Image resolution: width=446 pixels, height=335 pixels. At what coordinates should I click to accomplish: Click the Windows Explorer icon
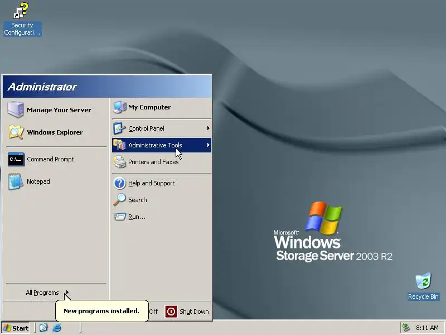16,132
